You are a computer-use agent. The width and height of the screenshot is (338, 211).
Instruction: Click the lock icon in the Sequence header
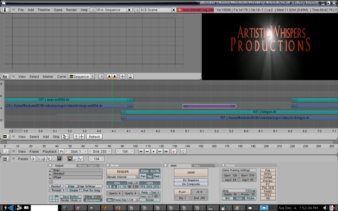(x=131, y=76)
